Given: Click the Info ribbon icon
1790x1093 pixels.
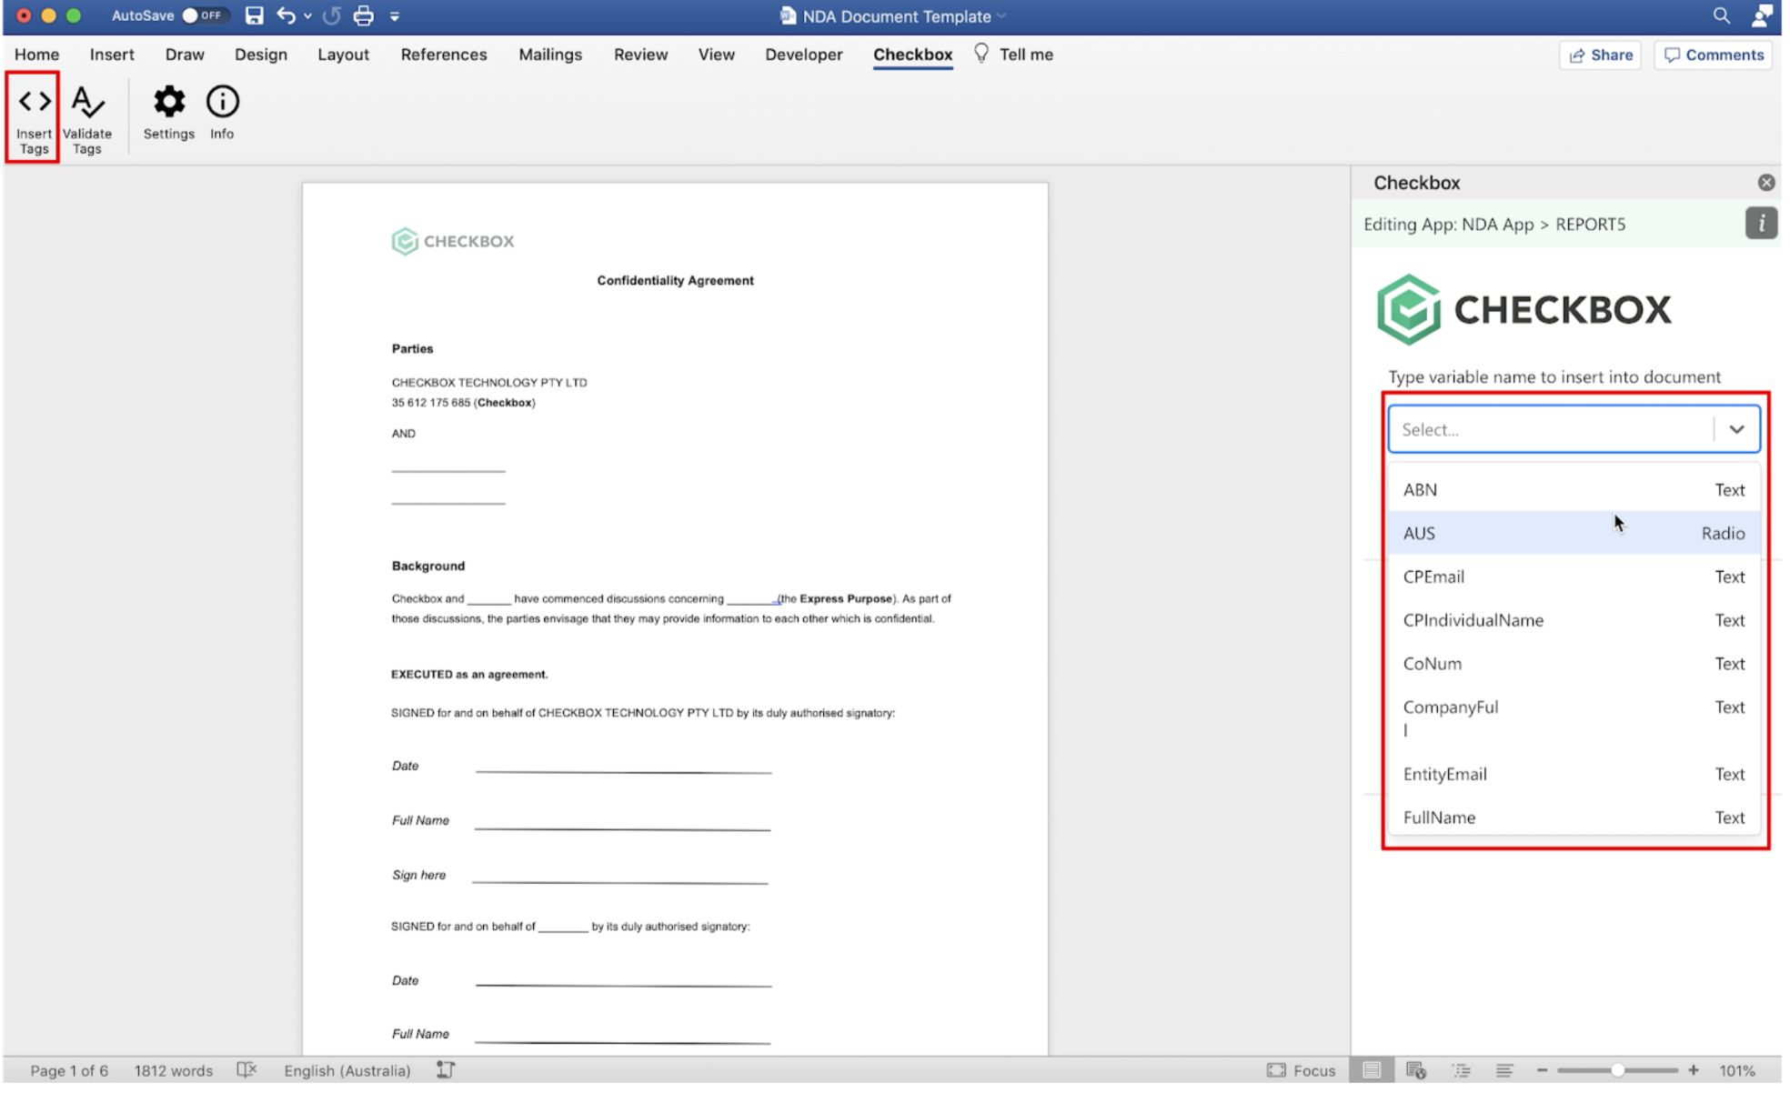Looking at the screenshot, I should [x=222, y=114].
